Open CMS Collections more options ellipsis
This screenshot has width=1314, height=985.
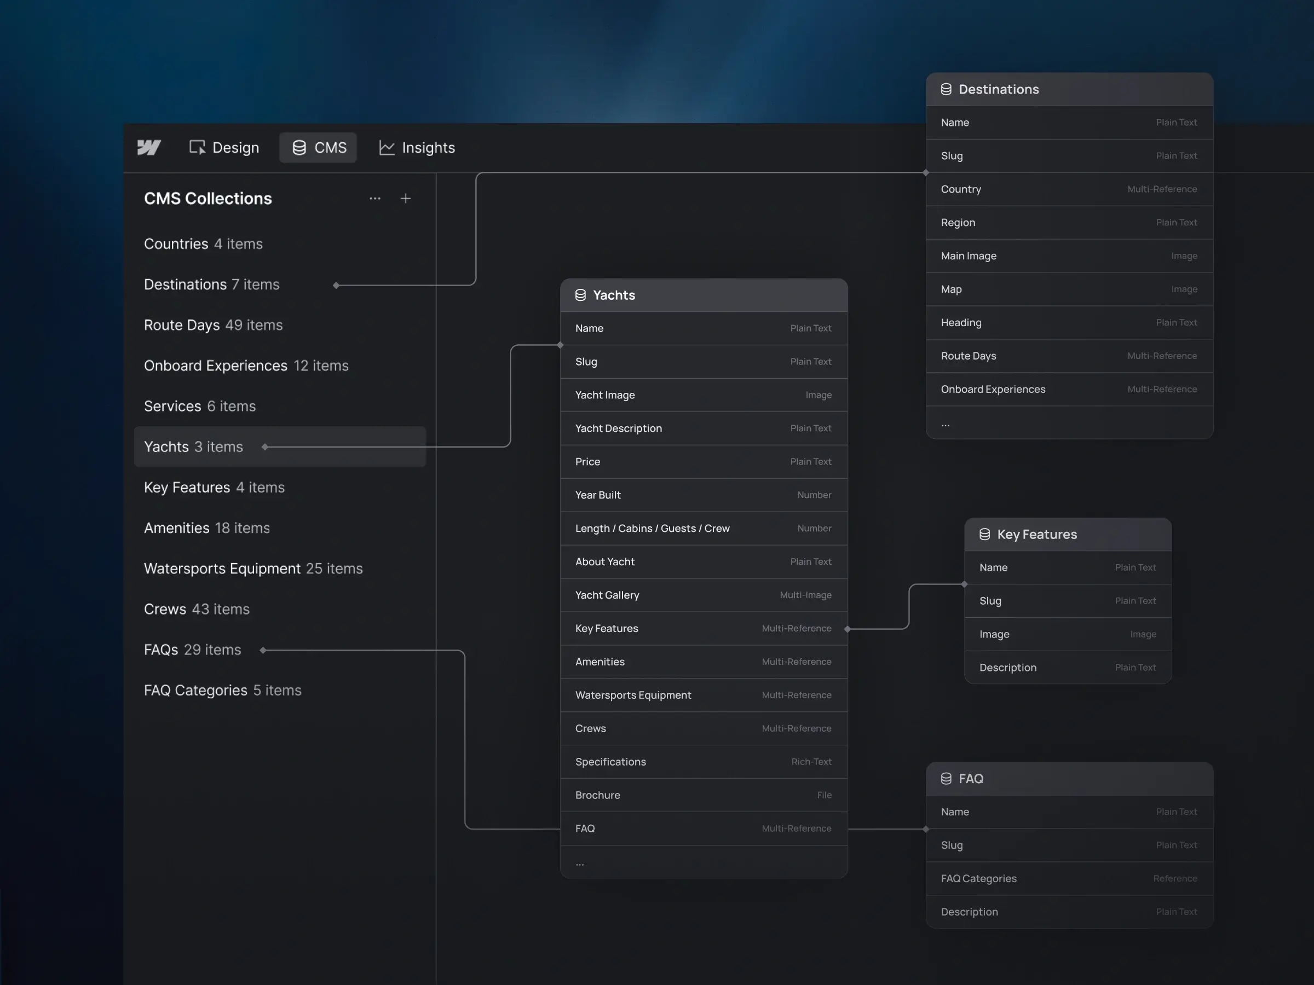375,198
